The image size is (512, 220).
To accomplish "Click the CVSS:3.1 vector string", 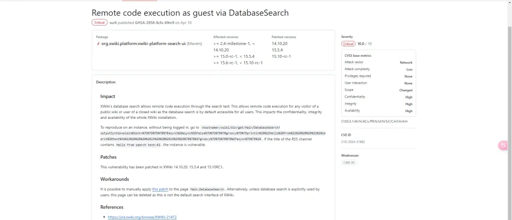I will 374,122.
